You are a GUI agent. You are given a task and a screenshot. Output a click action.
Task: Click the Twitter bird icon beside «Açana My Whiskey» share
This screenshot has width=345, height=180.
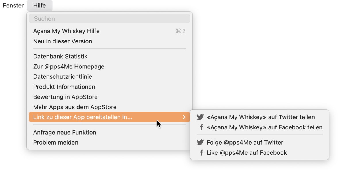(x=200, y=117)
